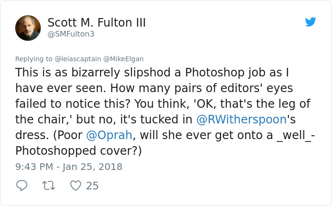Retweet using the retweet arrows icon
This screenshot has height=206, width=332.
coord(49,186)
